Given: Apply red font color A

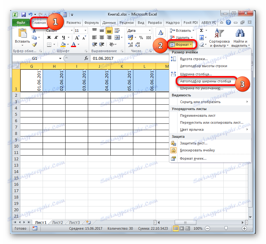Looking at the screenshot, I should pyautogui.click(x=73, y=45).
